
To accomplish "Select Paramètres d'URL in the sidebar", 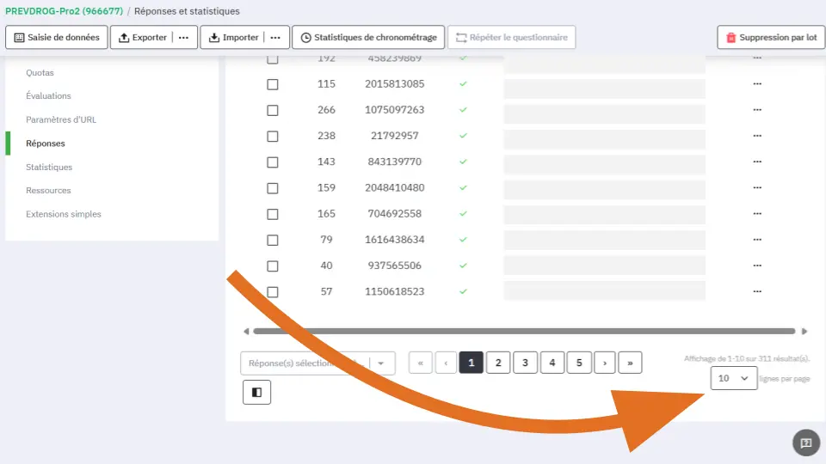I will click(x=60, y=119).
